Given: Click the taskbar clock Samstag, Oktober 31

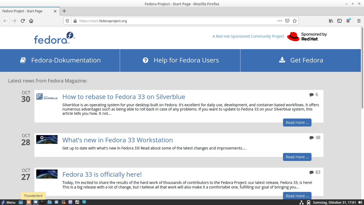Looking at the screenshot, I should pos(334,202).
